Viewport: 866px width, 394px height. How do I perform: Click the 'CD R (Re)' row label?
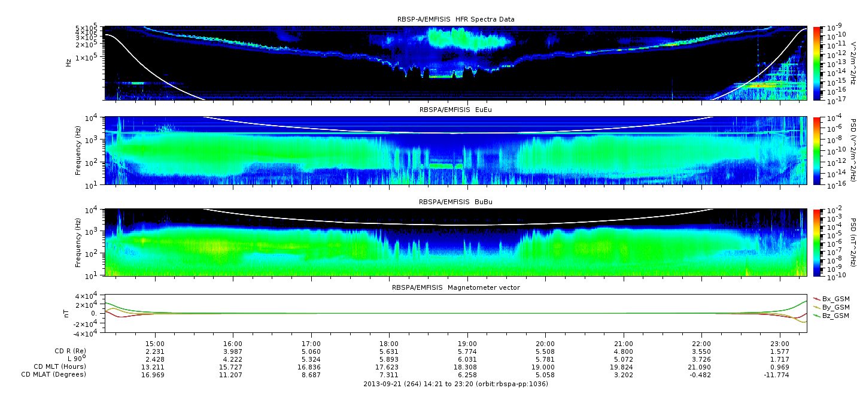(x=68, y=351)
